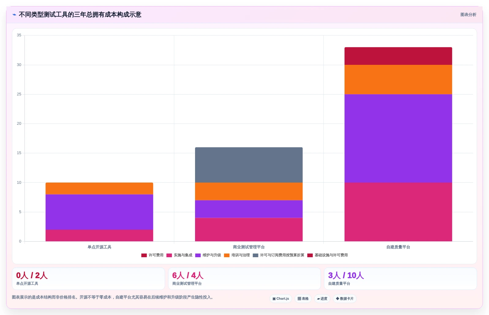The width and height of the screenshot is (489, 315).
Task: Click the 0人 / 2人 value
Action: (x=32, y=276)
